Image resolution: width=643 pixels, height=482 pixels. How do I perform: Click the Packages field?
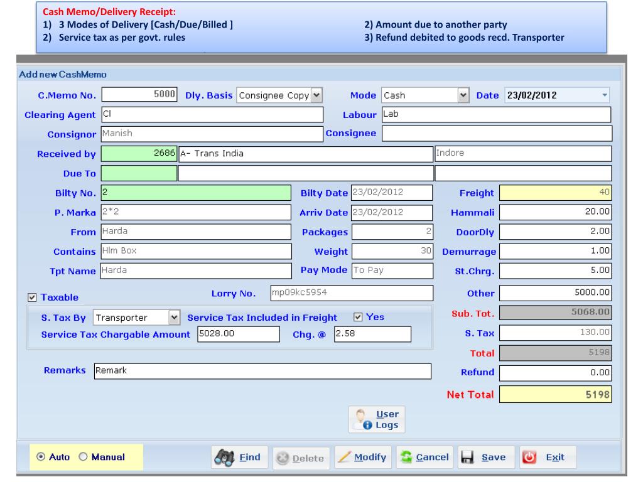point(392,232)
